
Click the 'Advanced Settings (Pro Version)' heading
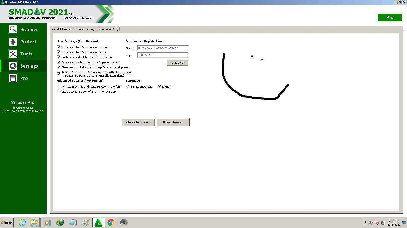pyautogui.click(x=80, y=81)
